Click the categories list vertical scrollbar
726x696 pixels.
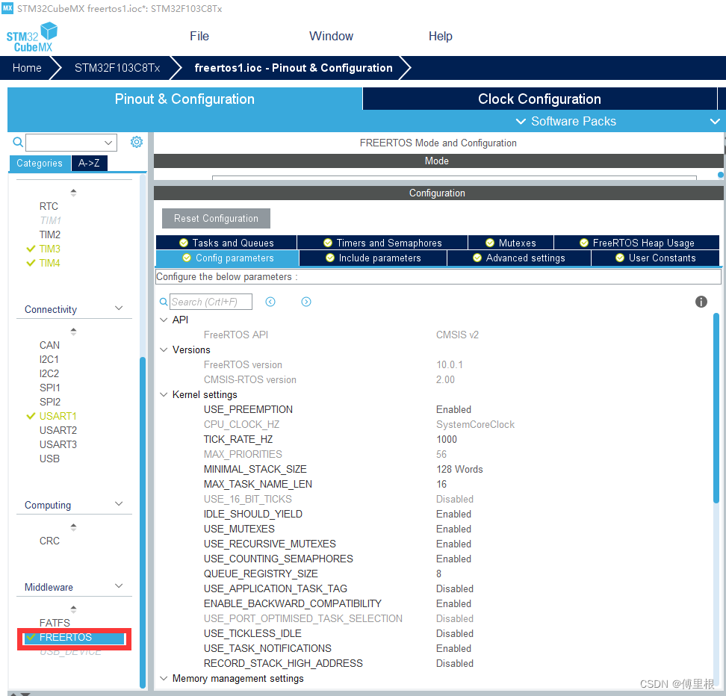point(143,522)
